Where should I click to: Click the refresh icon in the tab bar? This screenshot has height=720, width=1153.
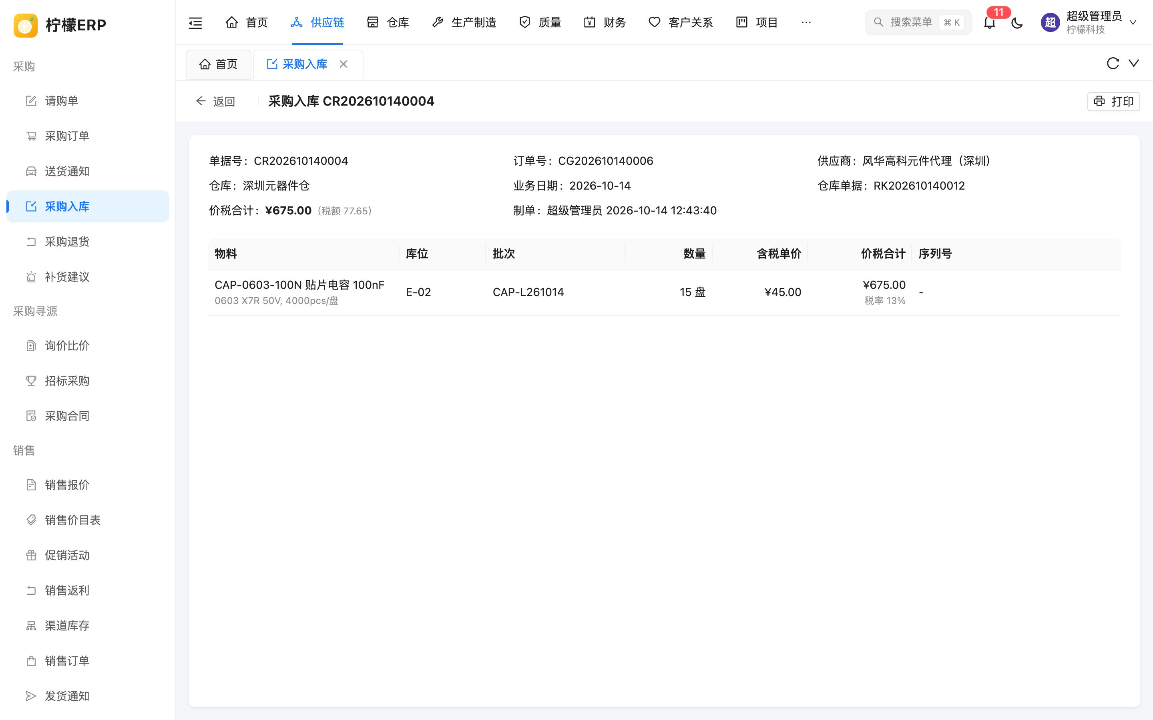(1113, 63)
